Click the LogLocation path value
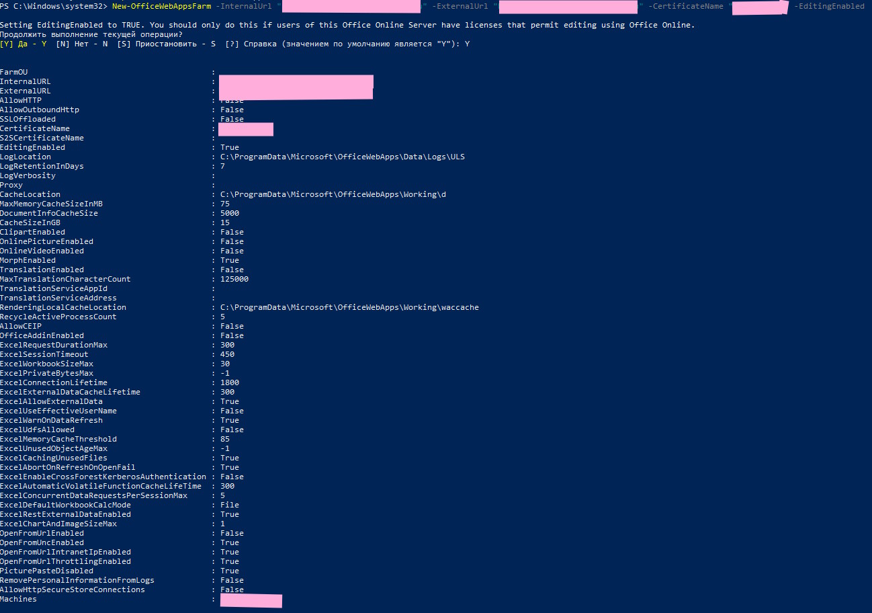Screen dimensions: 872x613 tap(342, 157)
